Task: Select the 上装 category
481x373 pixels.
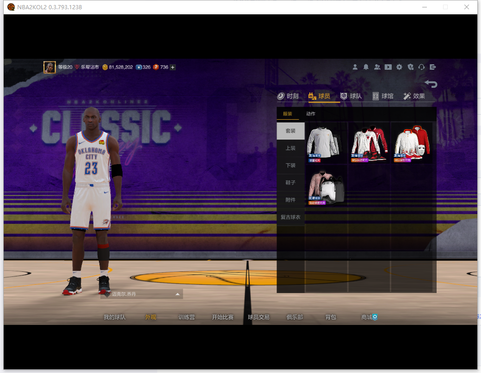Action: tap(290, 148)
